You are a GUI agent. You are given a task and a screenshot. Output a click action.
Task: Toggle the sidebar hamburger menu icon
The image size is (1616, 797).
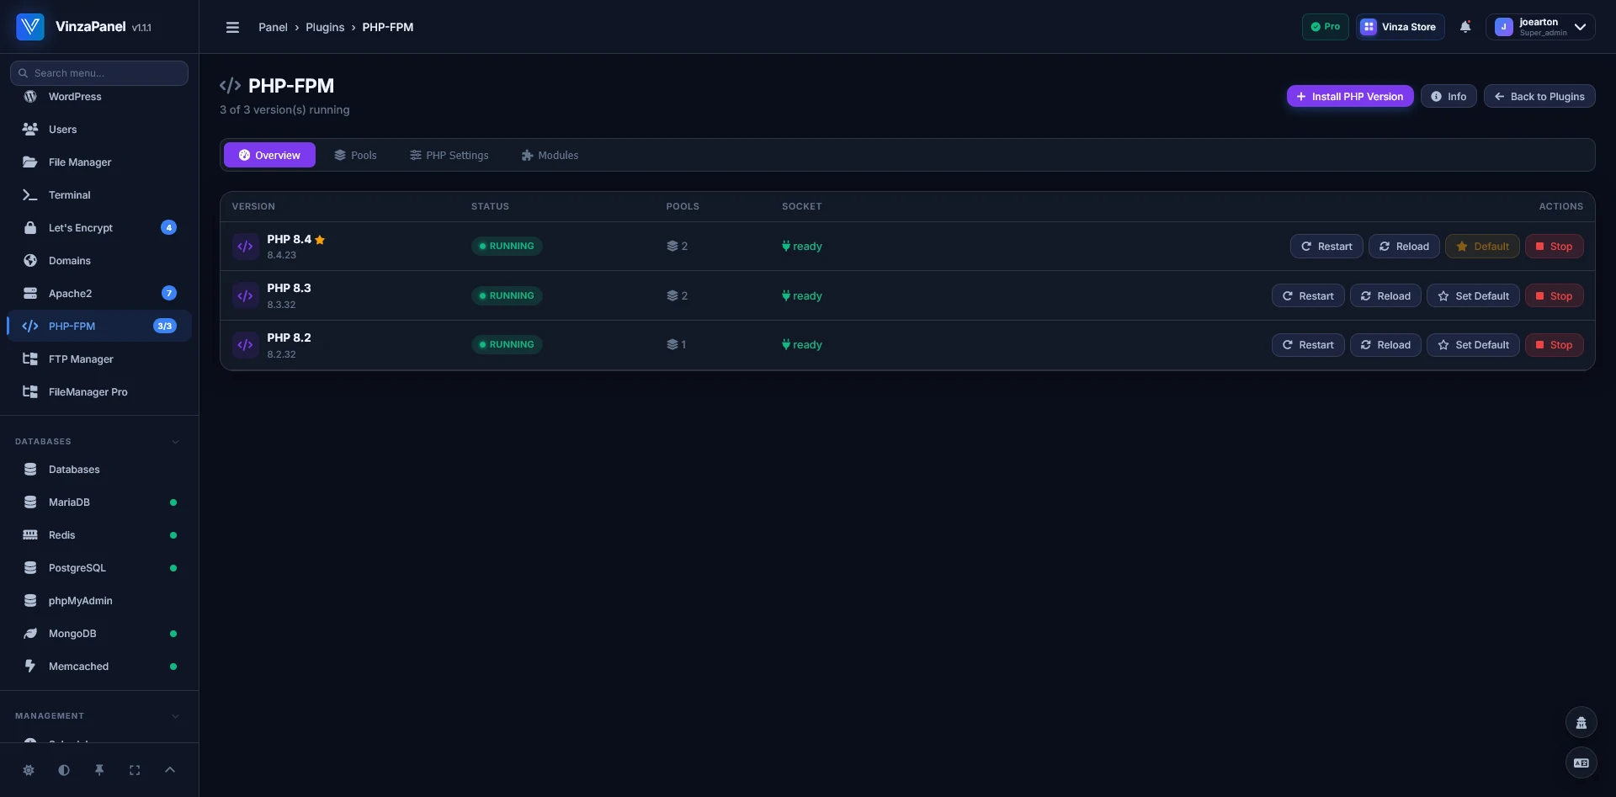(x=232, y=27)
